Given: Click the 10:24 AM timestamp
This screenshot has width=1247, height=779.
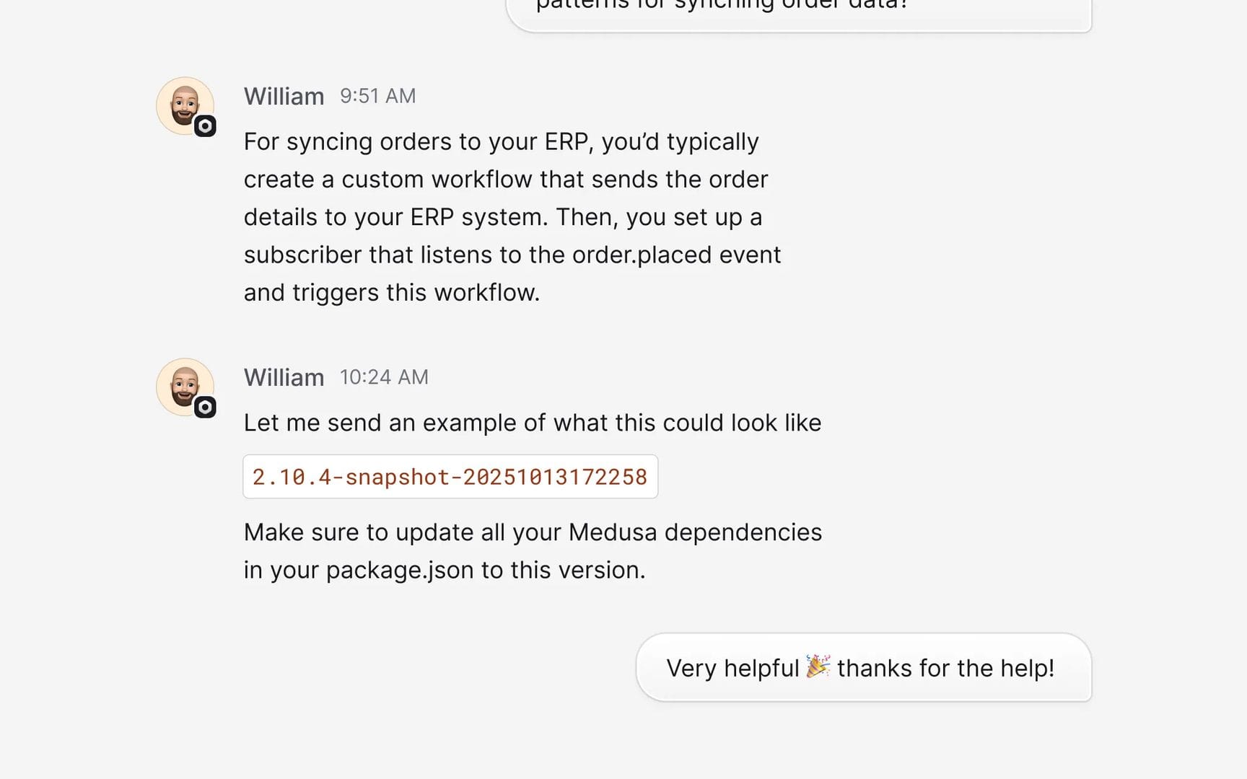Looking at the screenshot, I should pos(384,377).
